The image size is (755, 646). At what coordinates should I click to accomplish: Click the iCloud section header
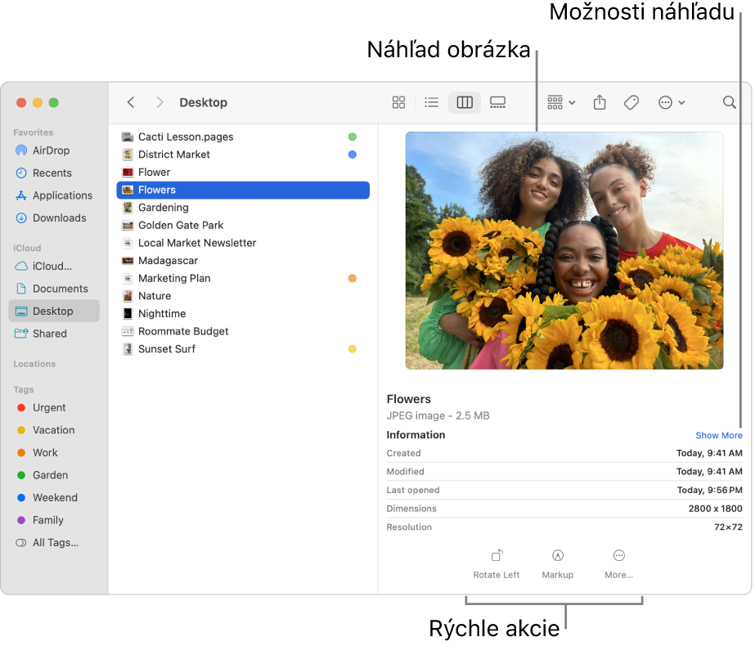27,249
